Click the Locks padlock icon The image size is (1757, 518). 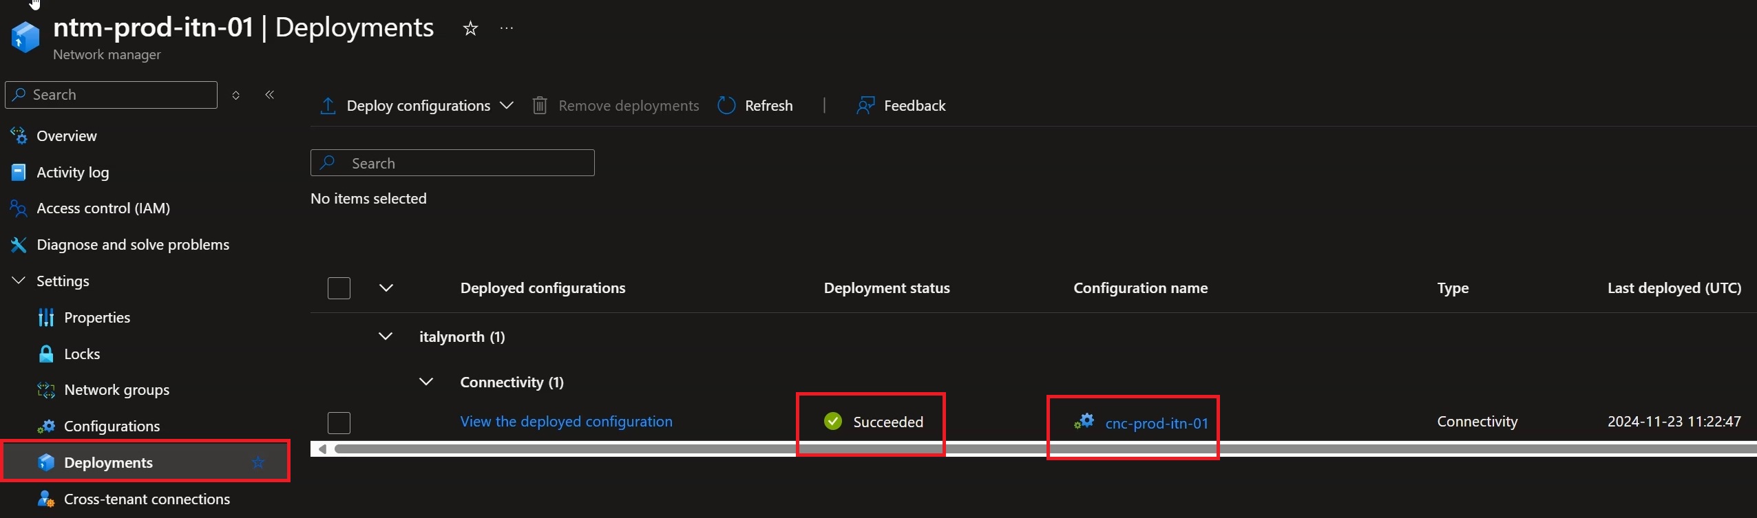(45, 354)
